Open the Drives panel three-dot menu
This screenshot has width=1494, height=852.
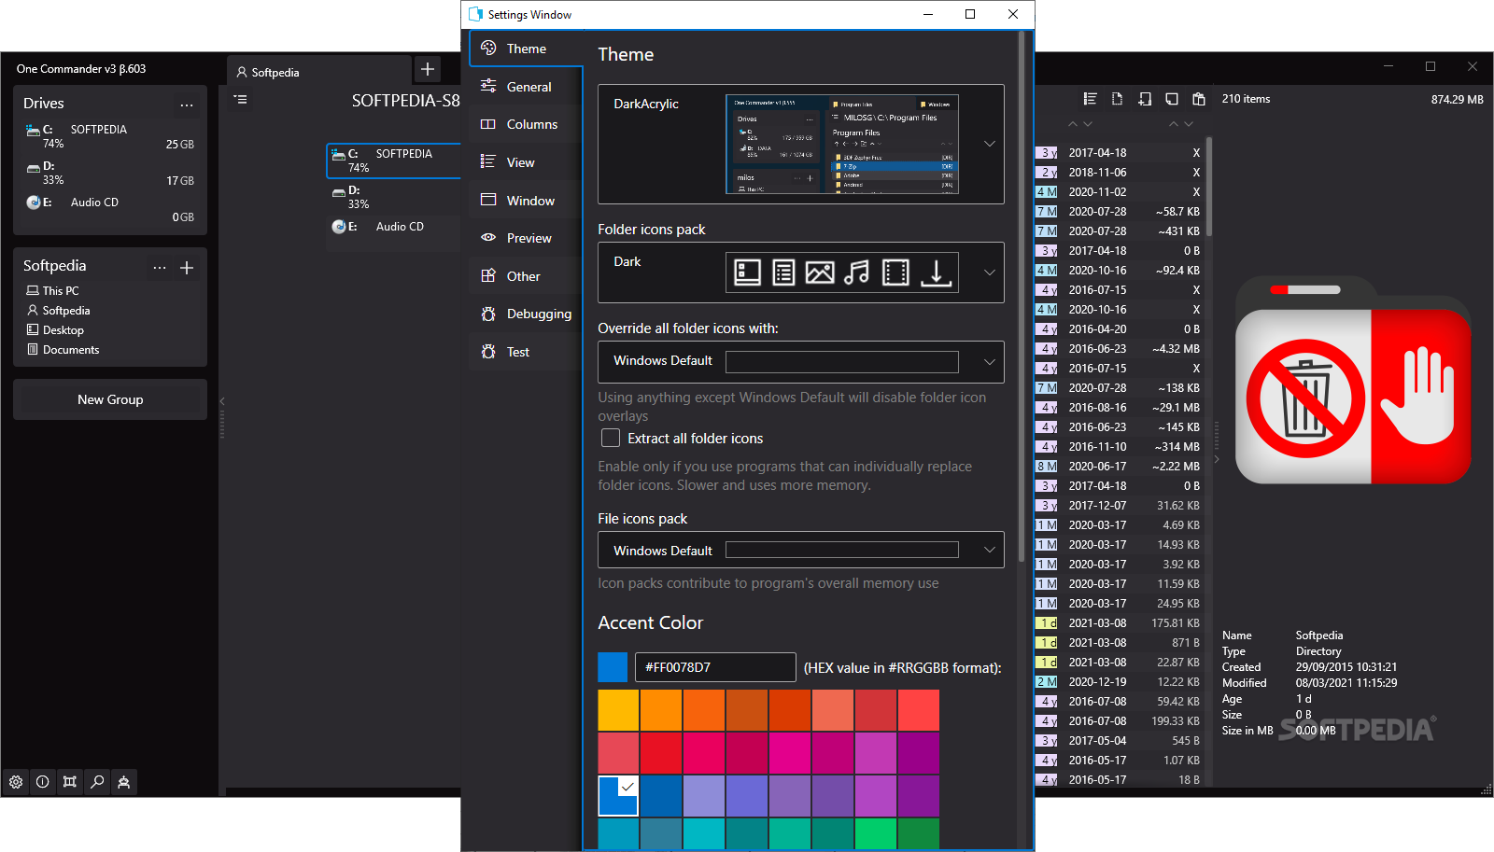point(187,105)
